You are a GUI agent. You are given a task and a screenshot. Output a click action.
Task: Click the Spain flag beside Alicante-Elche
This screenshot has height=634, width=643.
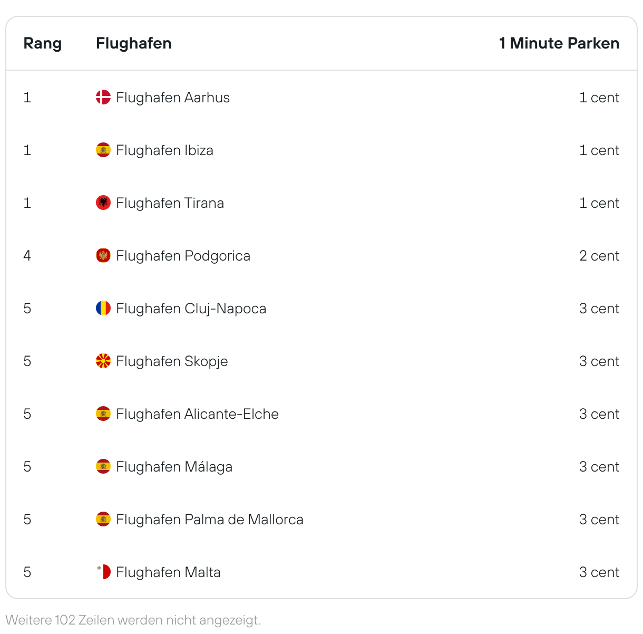pyautogui.click(x=103, y=414)
